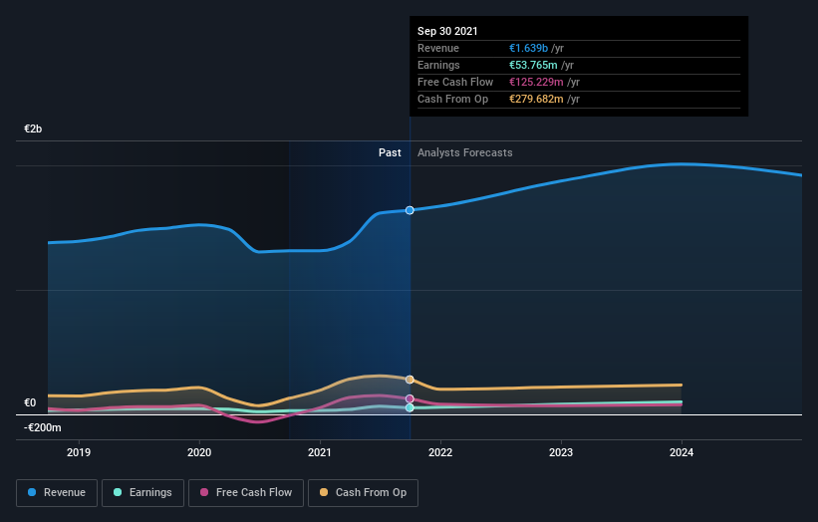Click the Revenue data point on the blue line

[409, 210]
